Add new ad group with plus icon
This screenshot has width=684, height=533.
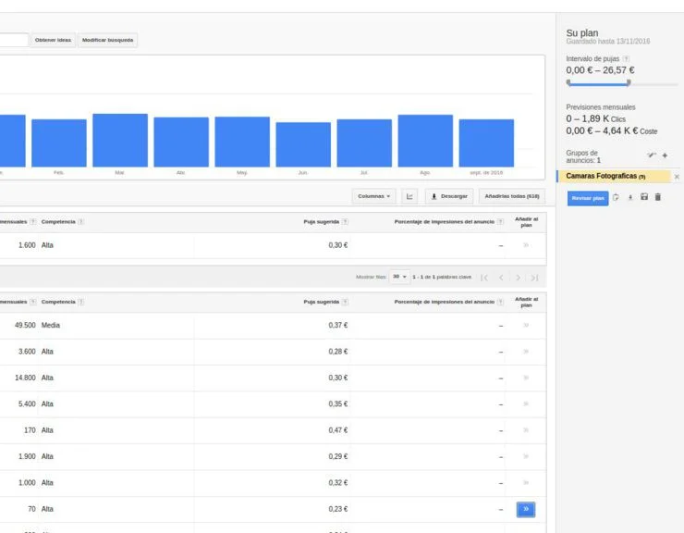pyautogui.click(x=665, y=155)
